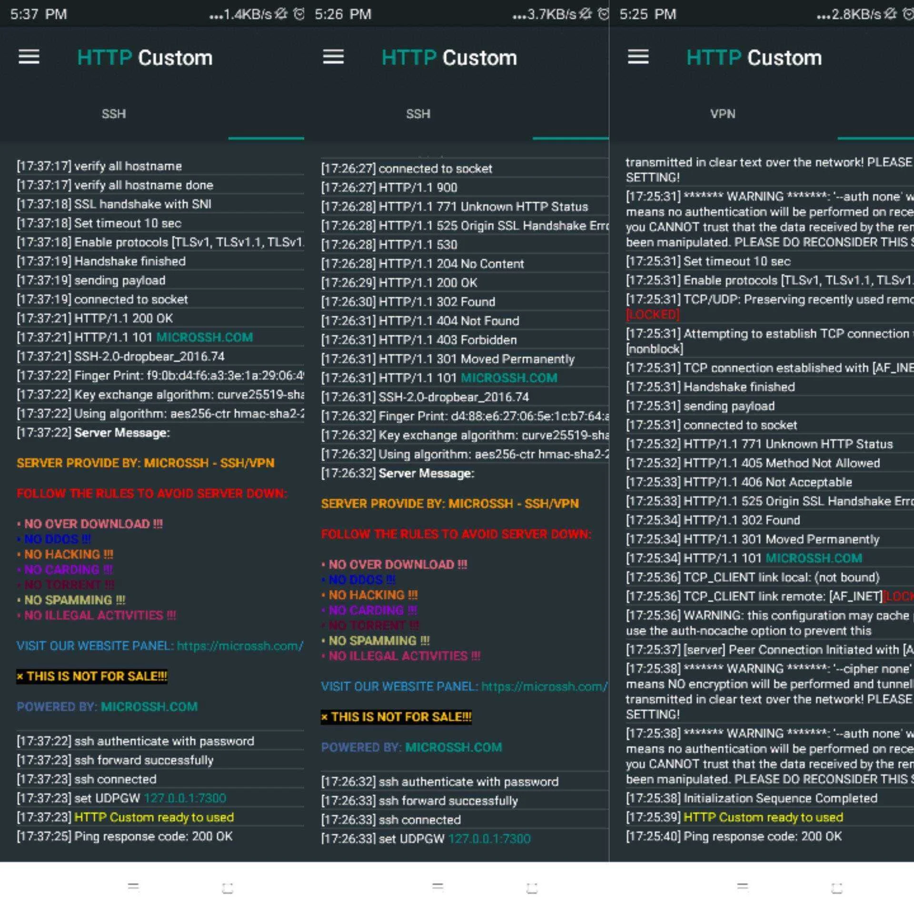Screen dimensions: 914x914
Task: Select '[17:25:33] HTTP/1.1 406 Not Acceptable' line
Action: click(739, 482)
